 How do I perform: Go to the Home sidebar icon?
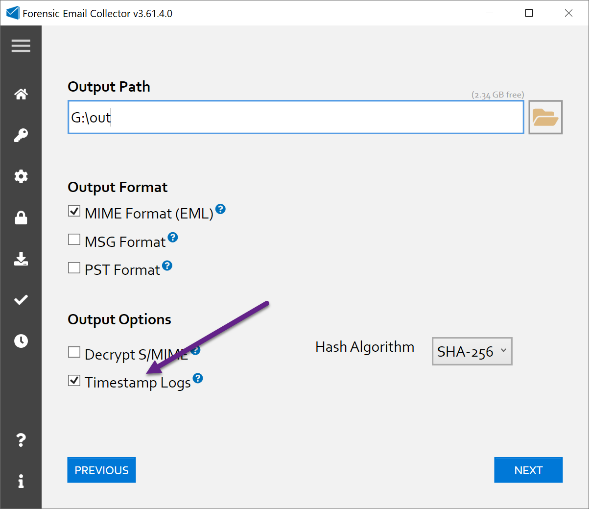point(21,94)
